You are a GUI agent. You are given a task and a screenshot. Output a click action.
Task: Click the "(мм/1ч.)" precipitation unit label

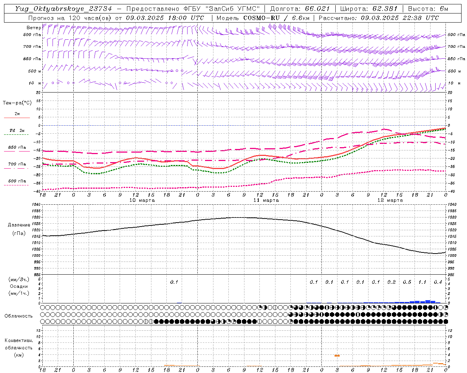(x=19, y=293)
